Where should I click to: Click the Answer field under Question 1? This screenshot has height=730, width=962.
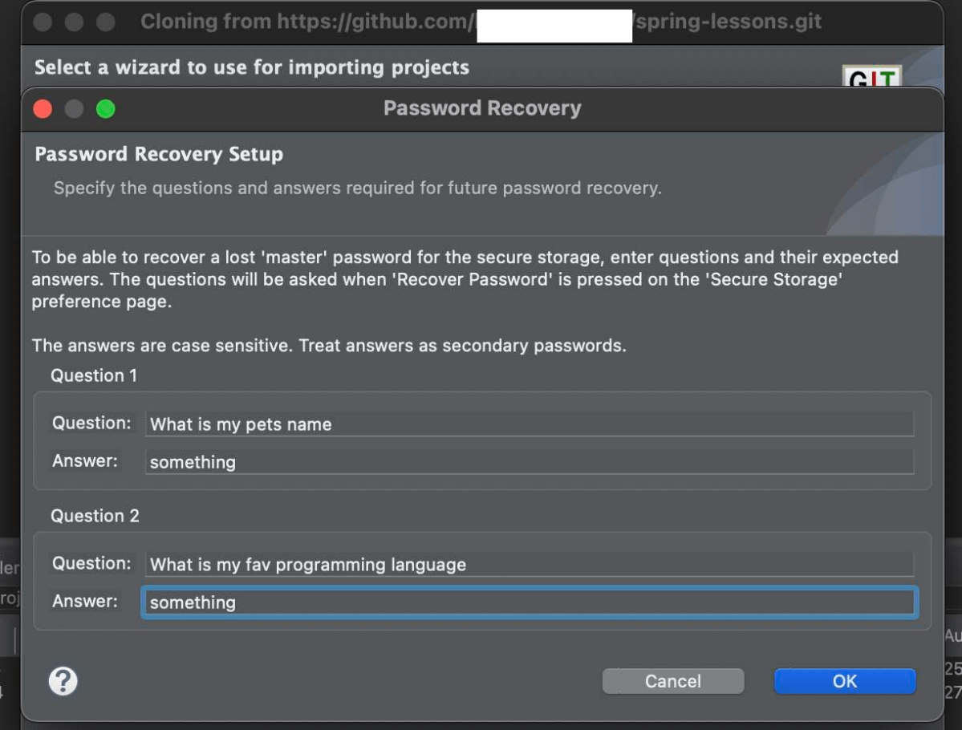click(x=529, y=462)
